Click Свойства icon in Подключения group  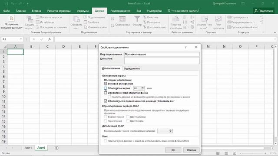[85, 22]
